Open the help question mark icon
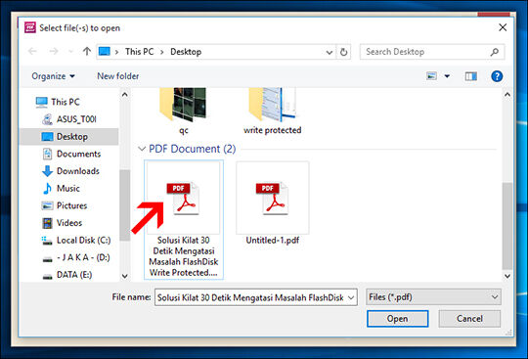The width and height of the screenshot is (528, 359). tap(497, 76)
